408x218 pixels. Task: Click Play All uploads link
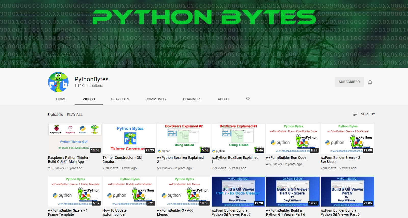(x=75, y=115)
